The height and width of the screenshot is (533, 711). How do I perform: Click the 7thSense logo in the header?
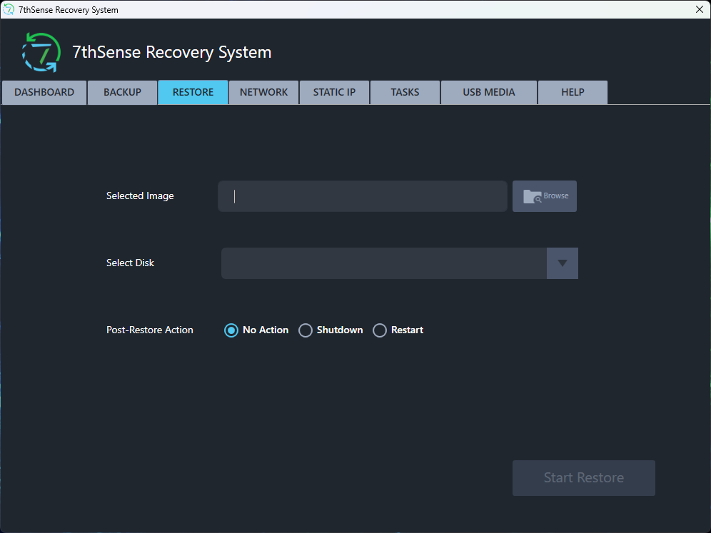[x=41, y=53]
